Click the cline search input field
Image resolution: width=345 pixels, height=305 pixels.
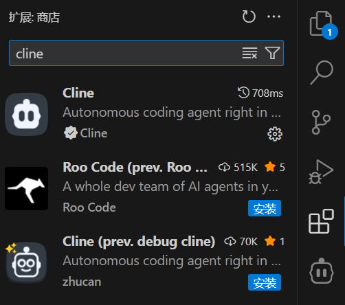coord(146,53)
